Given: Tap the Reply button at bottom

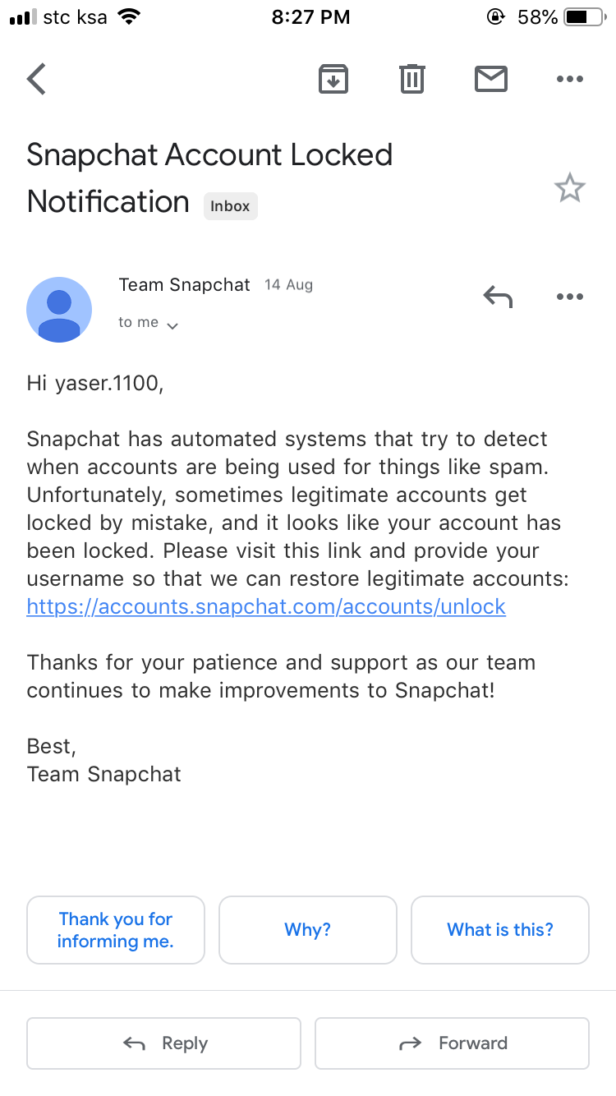Looking at the screenshot, I should coord(164,1043).
